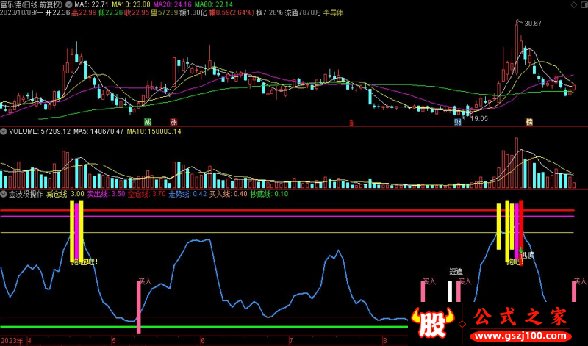Image resolution: width=588 pixels, height=346 pixels.
Task: Click month 7 on the time axis
Action: [290, 341]
